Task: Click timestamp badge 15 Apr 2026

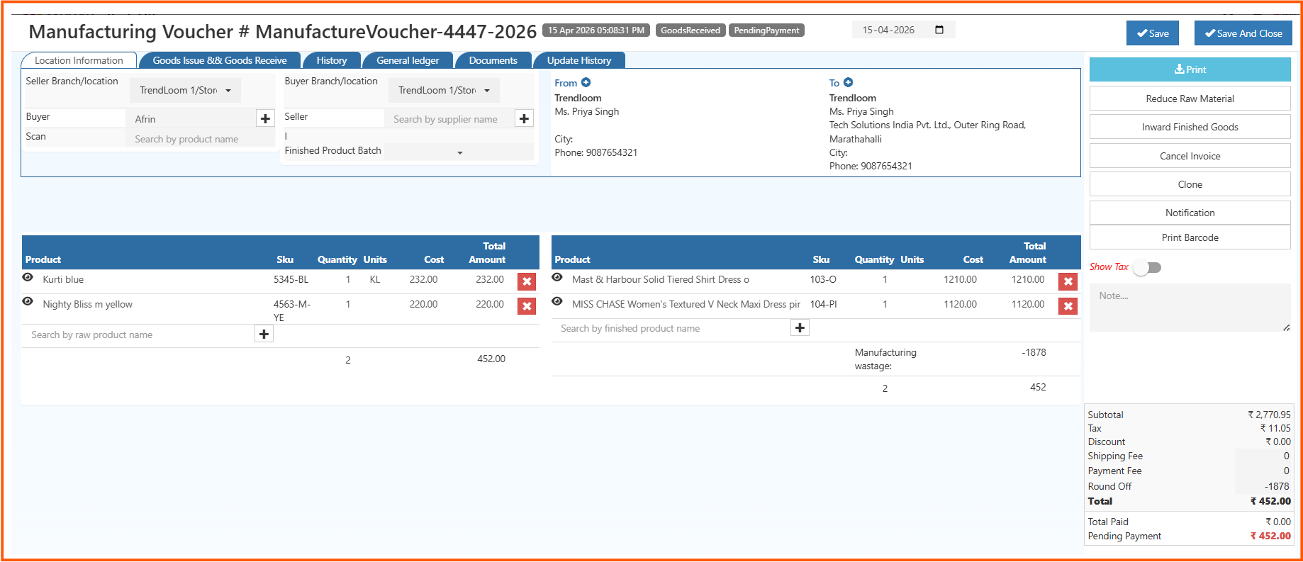Action: click(596, 30)
